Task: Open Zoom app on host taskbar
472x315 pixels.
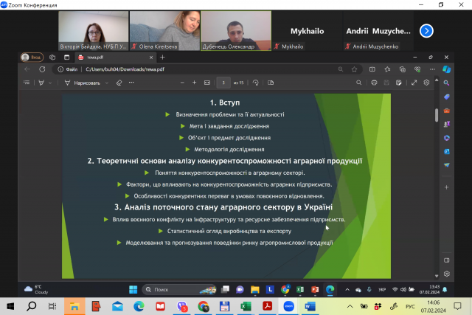Action: tap(288, 307)
